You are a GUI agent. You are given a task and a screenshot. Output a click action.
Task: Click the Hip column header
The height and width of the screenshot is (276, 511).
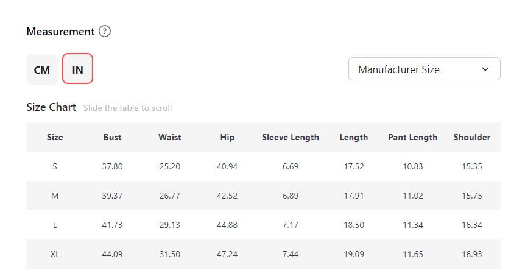pyautogui.click(x=227, y=138)
